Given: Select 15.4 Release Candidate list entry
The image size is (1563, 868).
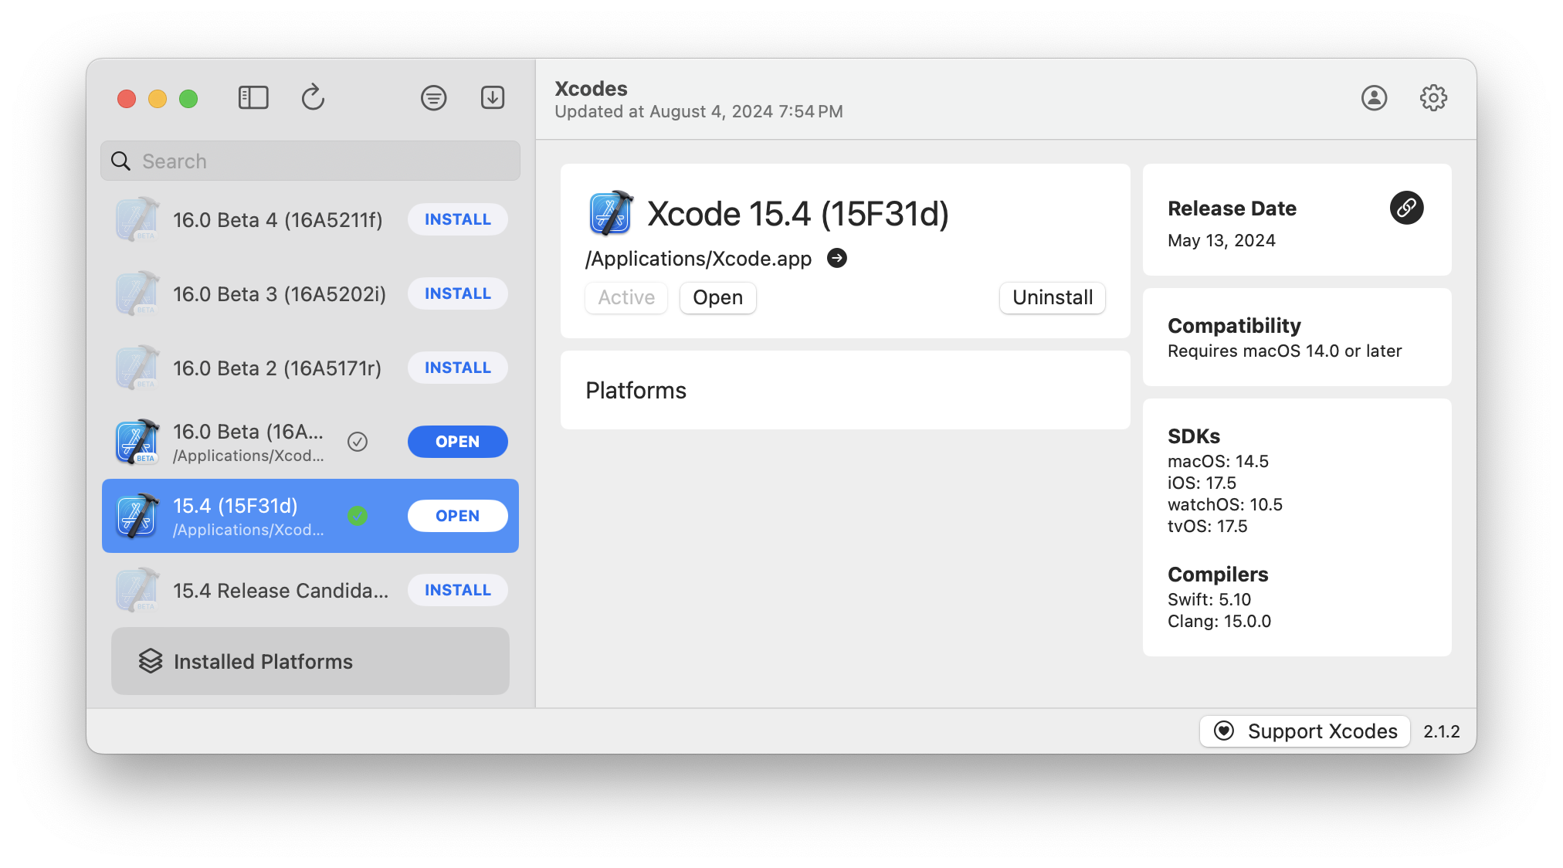Looking at the screenshot, I should [280, 591].
